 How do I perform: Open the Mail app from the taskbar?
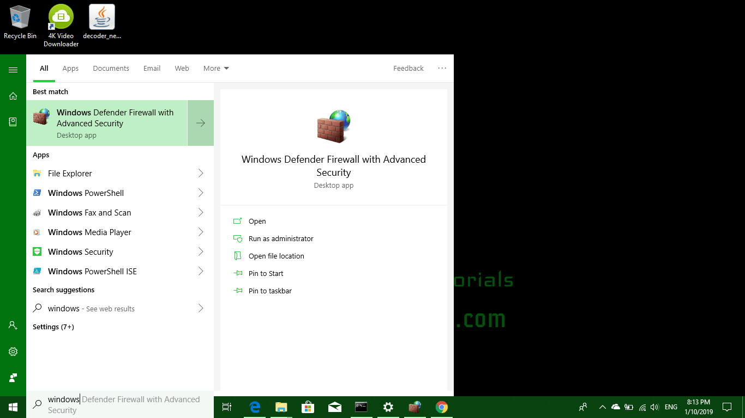(334, 407)
